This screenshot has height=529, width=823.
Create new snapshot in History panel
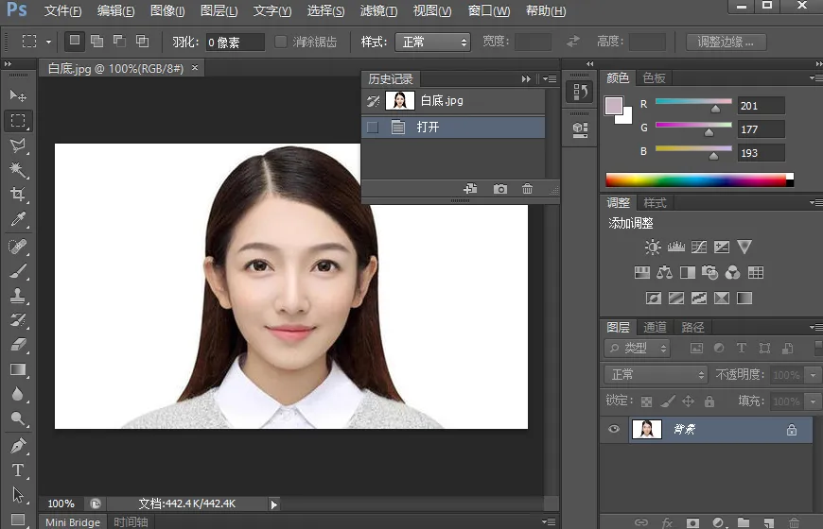499,189
